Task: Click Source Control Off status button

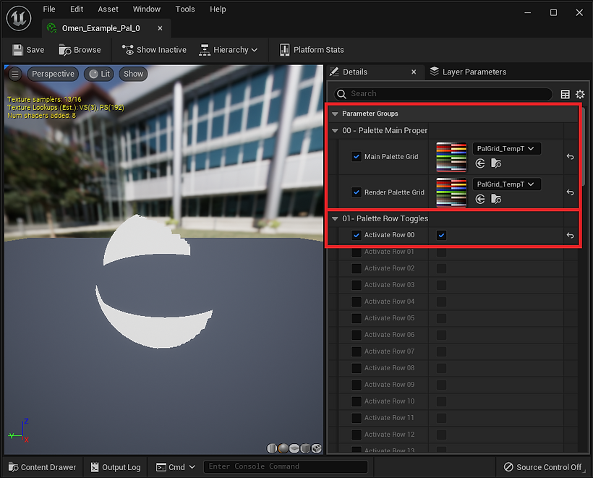Action: pos(542,467)
